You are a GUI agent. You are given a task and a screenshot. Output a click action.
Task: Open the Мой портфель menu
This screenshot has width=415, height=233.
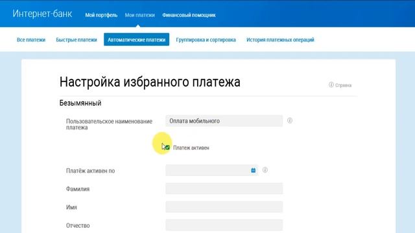101,16
